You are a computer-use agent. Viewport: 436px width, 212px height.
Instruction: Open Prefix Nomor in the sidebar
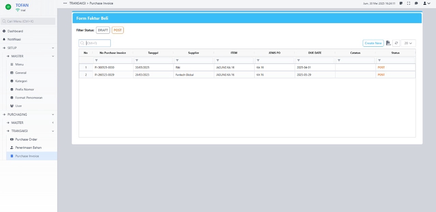(25, 89)
